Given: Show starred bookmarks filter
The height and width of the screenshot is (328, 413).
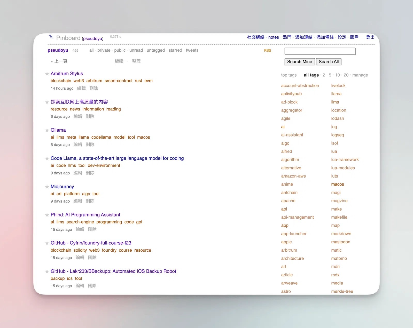Looking at the screenshot, I should 175,50.
